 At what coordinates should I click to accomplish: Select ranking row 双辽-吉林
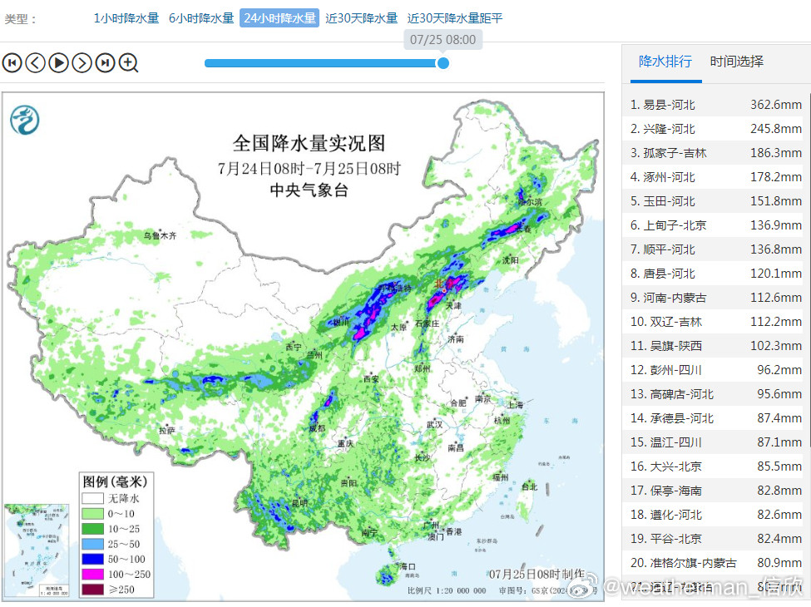click(714, 322)
